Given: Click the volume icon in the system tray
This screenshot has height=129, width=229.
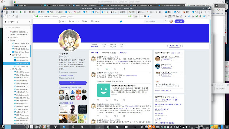Looking at the screenshot, I should click(186, 127).
